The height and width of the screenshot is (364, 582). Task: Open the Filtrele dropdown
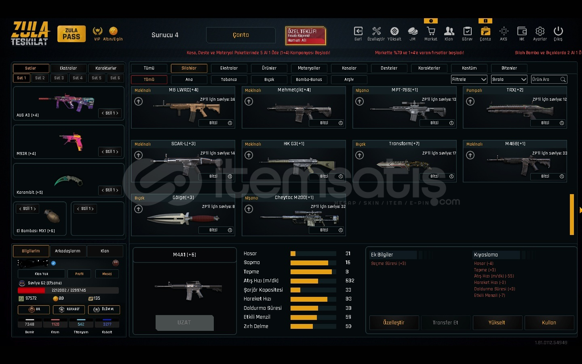click(469, 80)
